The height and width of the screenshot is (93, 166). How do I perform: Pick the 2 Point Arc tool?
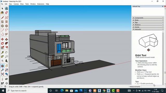click(6, 30)
